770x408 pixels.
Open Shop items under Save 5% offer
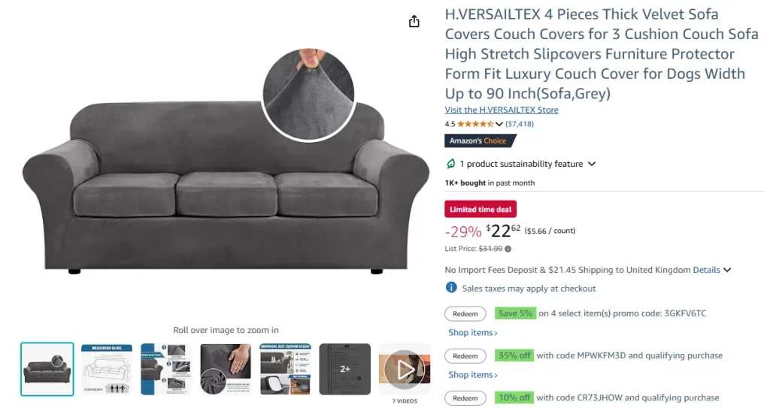pos(473,332)
